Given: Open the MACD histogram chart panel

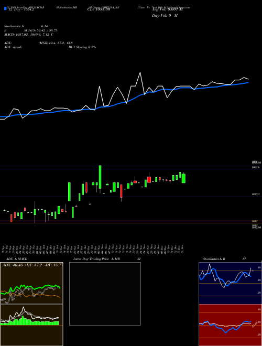Looking at the screenshot, I should tap(31, 325).
